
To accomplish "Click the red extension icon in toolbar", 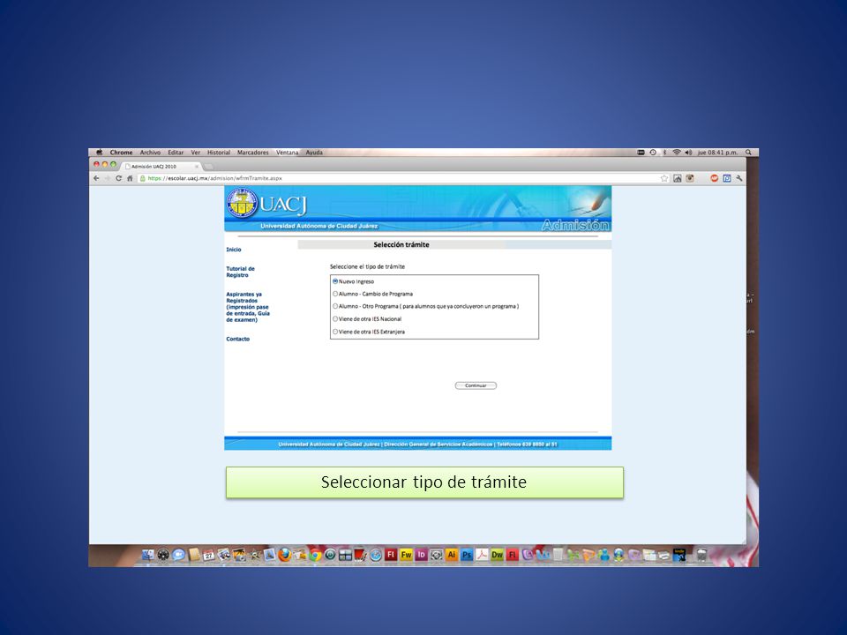I will coord(714,178).
